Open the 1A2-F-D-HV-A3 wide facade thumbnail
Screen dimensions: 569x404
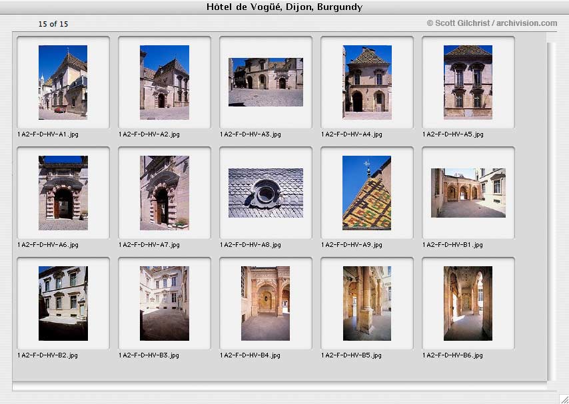[266, 83]
